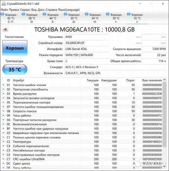
Task: Click the CrystalDiskInfo app icon in title bar
Action: pos(3,4)
